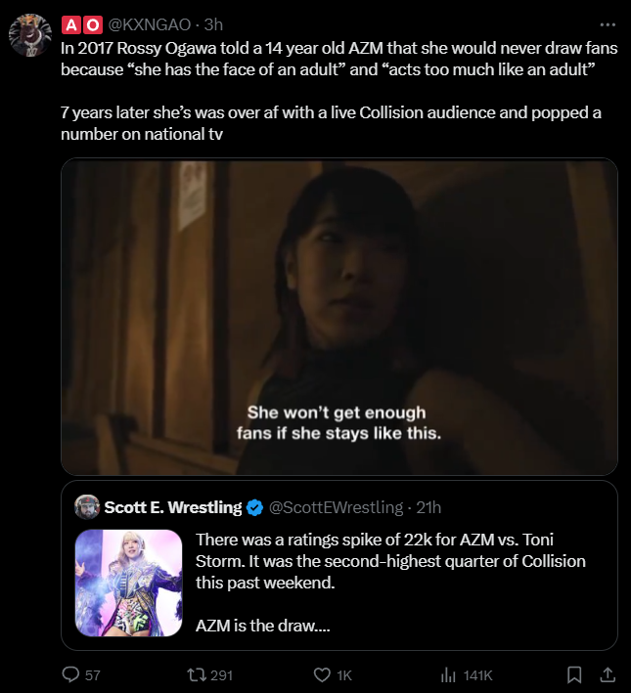Bookmark this tweet

point(575,674)
